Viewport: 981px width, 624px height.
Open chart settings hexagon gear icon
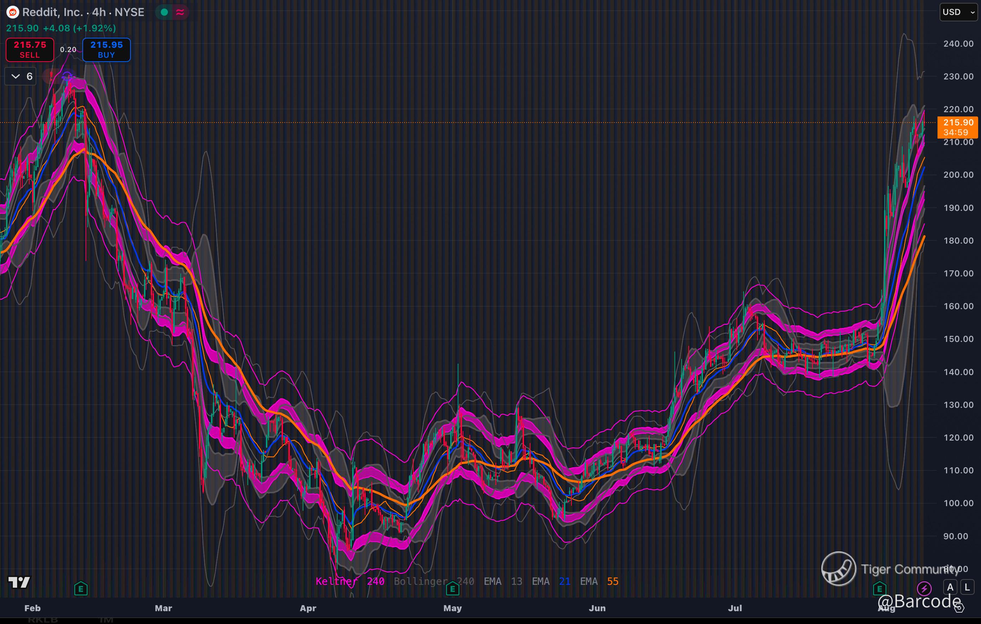[959, 608]
